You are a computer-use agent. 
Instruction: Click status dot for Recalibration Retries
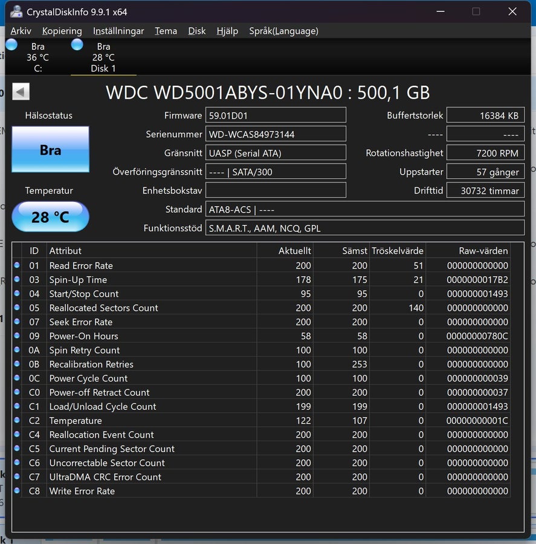coord(17,364)
